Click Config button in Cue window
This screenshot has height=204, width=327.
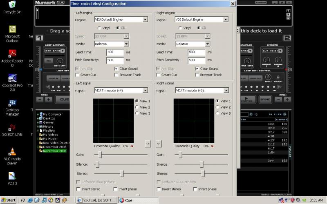261,2
